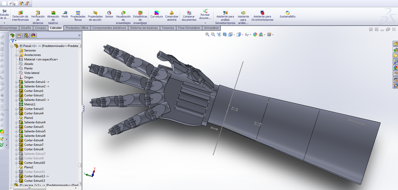The height and width of the screenshot is (190, 398).
Task: Click Previous View icon in view toolbar
Action: [219, 35]
